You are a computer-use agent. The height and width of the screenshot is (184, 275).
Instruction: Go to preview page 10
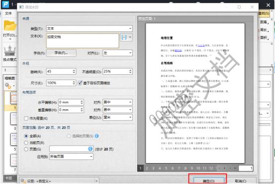coord(198,169)
